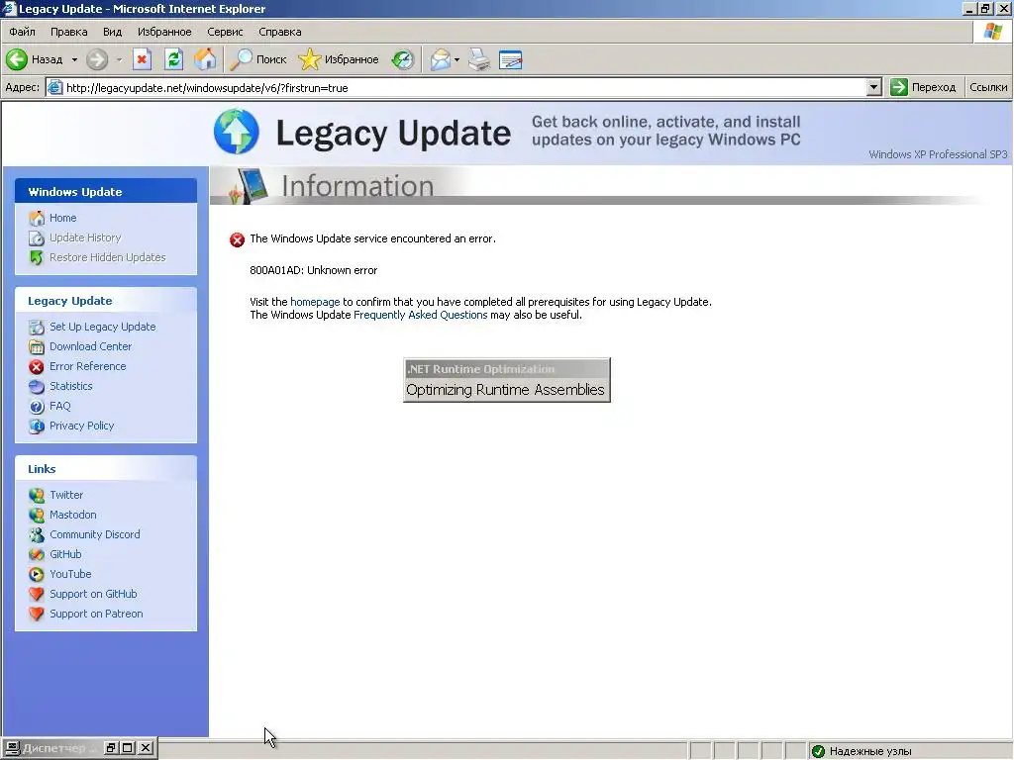
Task: Click the Windows Update sidebar panel header
Action: tap(106, 191)
